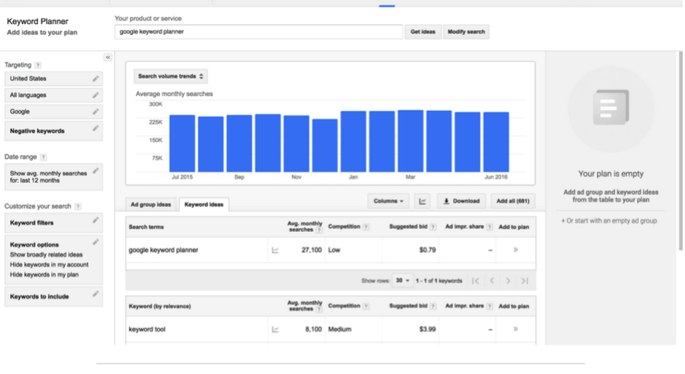Click the Jun 2016 chart bar

click(496, 142)
